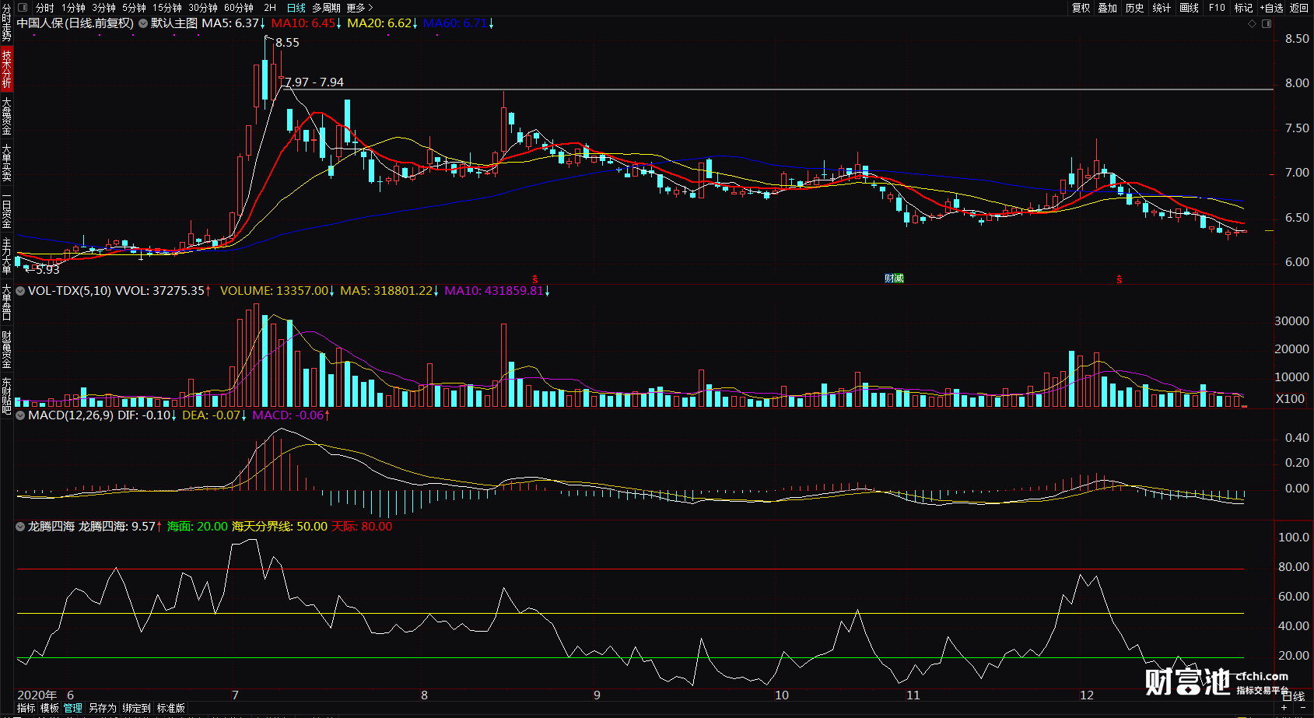
Task: Open the MACD indicator dropdown arrow
Action: (x=20, y=415)
